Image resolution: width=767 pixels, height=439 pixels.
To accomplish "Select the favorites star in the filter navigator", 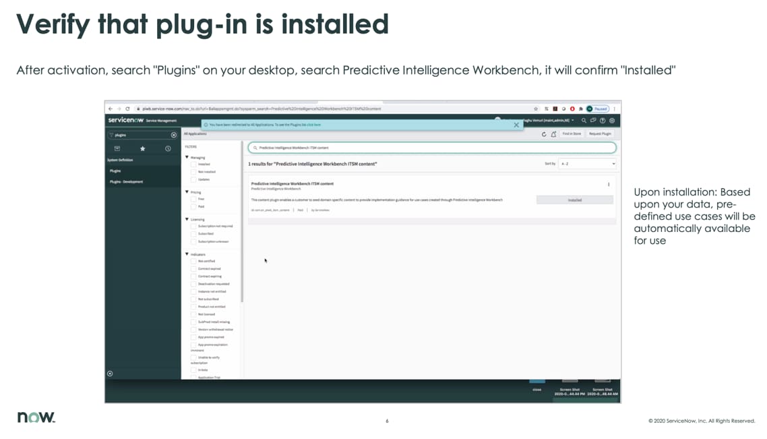I will click(x=142, y=148).
